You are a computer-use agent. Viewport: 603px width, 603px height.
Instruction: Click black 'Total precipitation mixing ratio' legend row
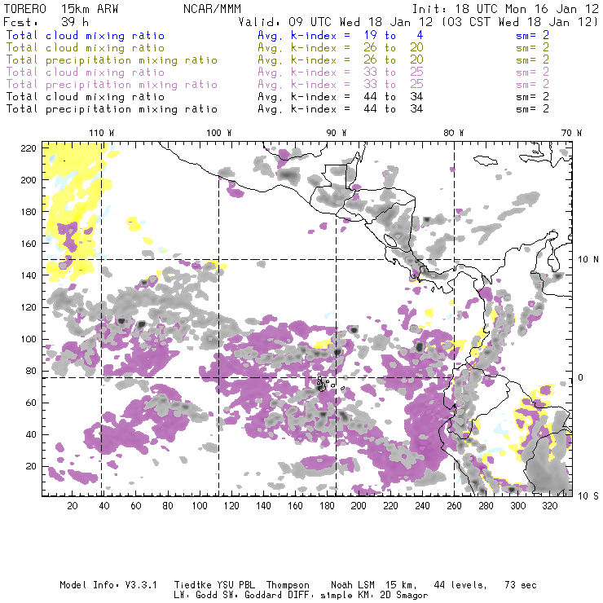coord(112,109)
